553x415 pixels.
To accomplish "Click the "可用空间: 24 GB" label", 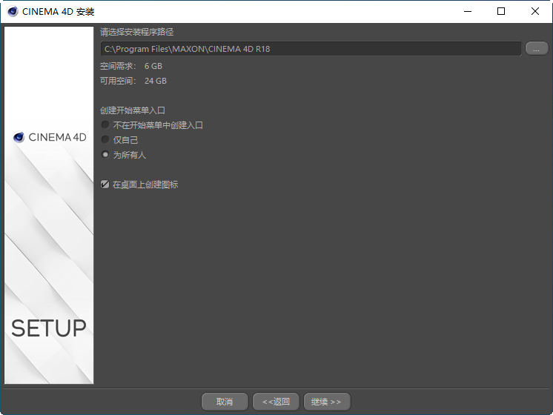I will point(133,81).
